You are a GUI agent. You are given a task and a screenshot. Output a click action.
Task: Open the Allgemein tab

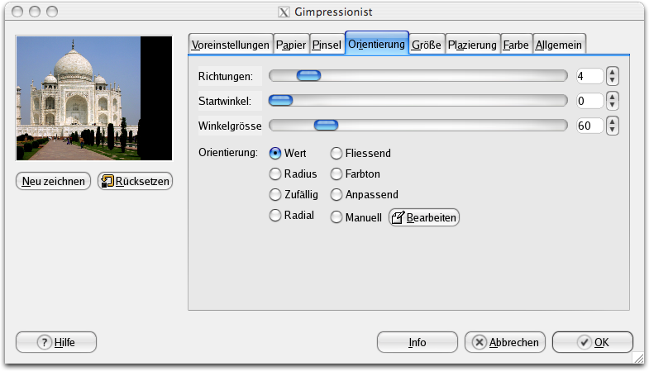coord(559,45)
